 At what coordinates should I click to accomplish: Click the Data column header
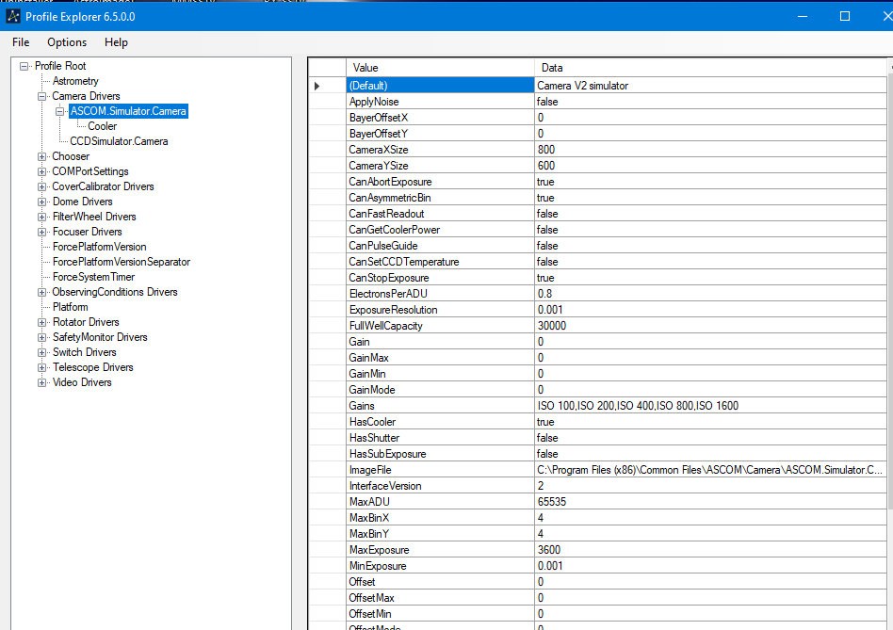click(710, 68)
